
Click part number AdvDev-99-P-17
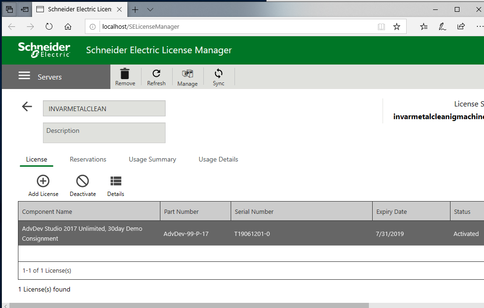click(x=186, y=234)
